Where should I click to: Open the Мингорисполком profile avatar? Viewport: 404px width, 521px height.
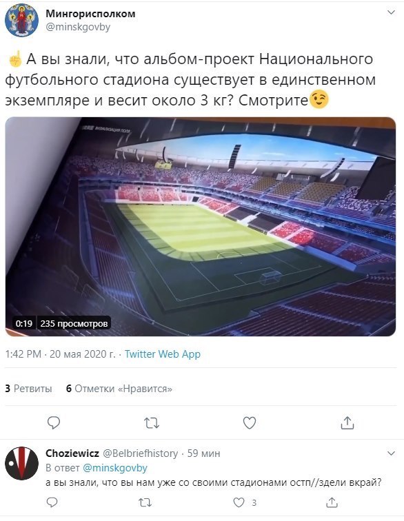tap(21, 20)
